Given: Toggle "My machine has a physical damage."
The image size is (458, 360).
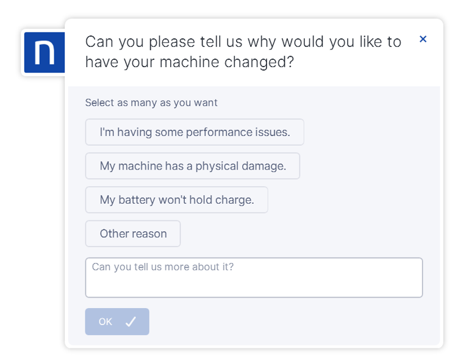Looking at the screenshot, I should 193,166.
